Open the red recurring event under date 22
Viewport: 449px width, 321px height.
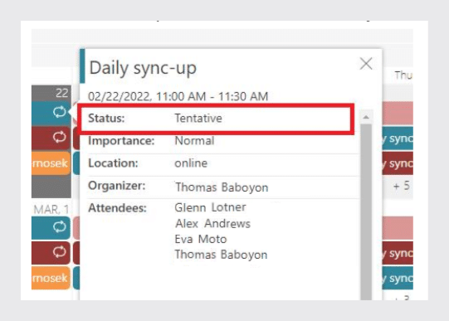(x=51, y=138)
